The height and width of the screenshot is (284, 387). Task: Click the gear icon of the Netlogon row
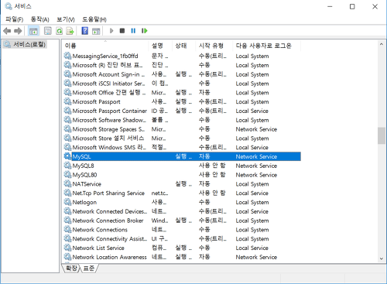click(x=67, y=202)
